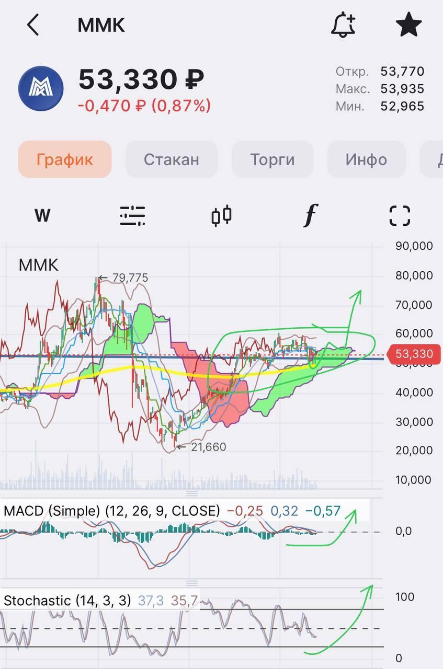
Task: Open the Торги tab
Action: pyautogui.click(x=272, y=159)
